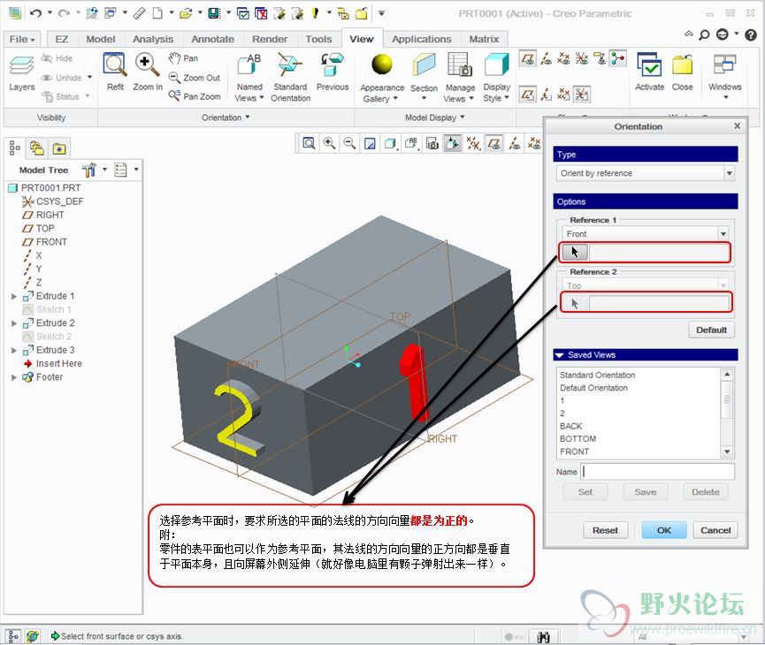Open Reference 1 Front dropdown
Viewport: 765px width, 645px height.
point(723,234)
